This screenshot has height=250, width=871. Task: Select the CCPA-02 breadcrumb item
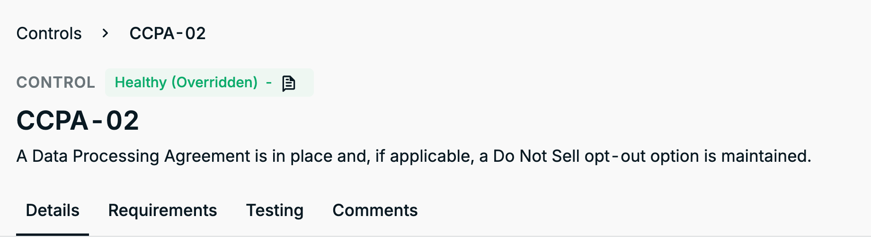tap(168, 33)
